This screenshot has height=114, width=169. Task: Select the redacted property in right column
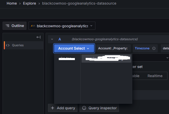pyautogui.click(x=106, y=59)
